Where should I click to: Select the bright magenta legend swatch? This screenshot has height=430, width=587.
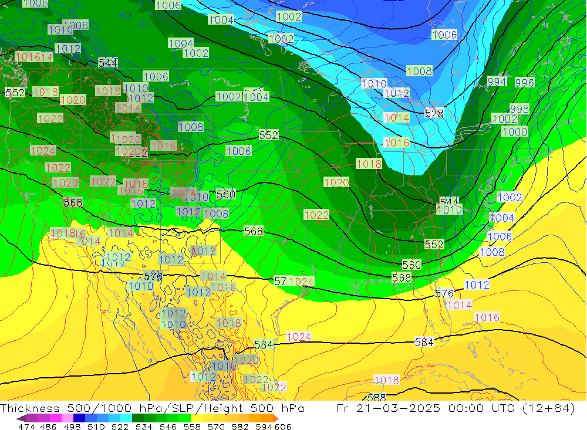click(x=55, y=418)
